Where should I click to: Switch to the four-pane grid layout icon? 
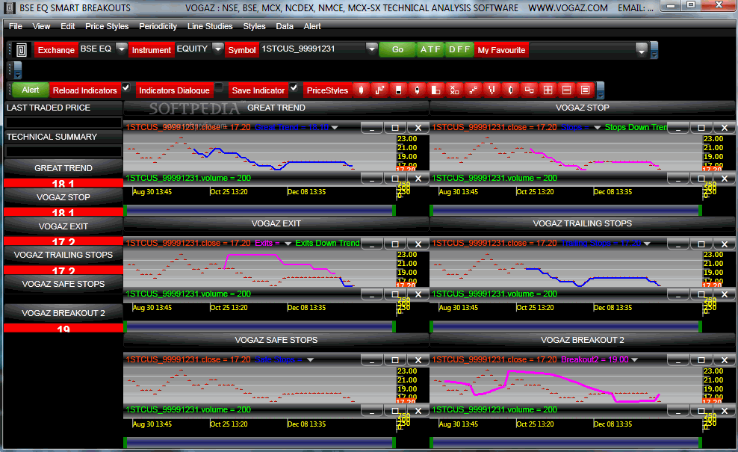tap(548, 90)
